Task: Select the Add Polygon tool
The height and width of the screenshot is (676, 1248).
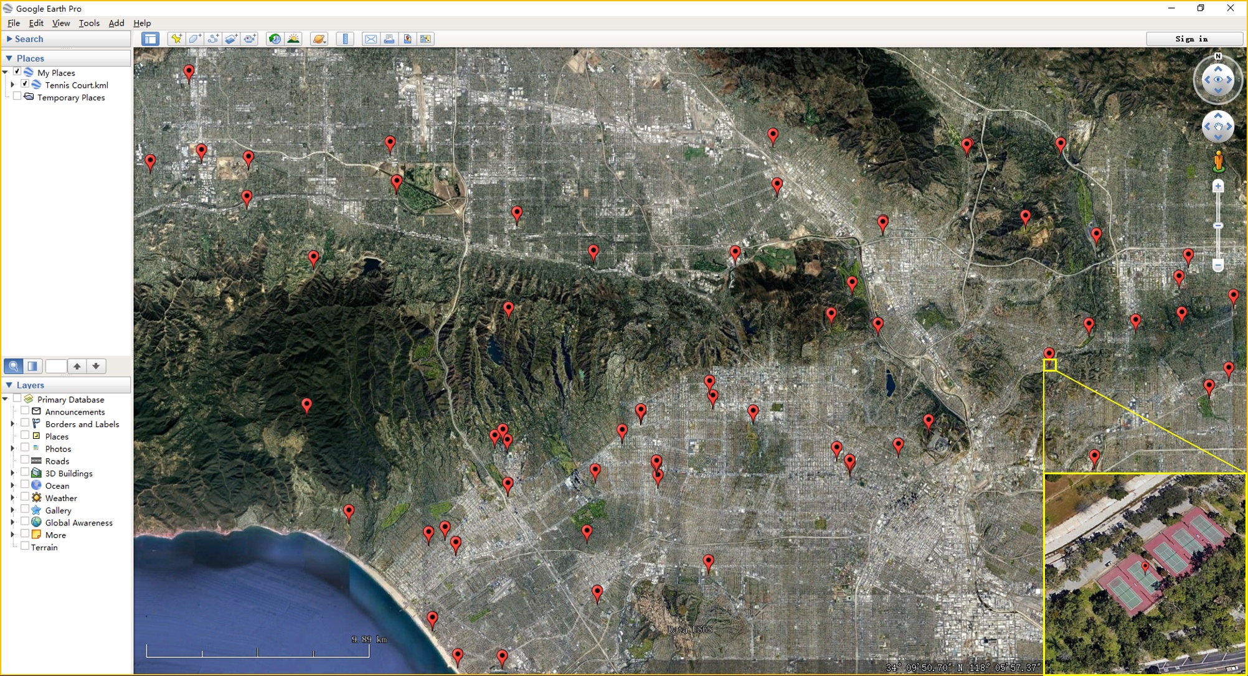Action: tap(195, 39)
